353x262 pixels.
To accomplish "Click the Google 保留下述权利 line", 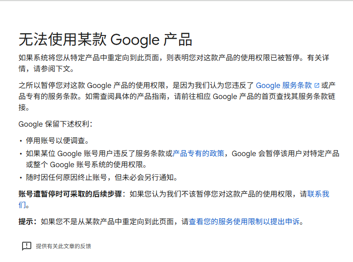I will click(x=55, y=124).
